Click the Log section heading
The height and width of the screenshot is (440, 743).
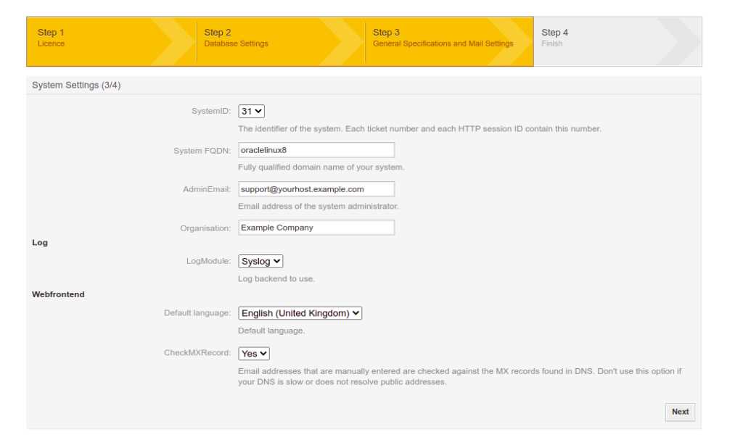[x=40, y=243]
